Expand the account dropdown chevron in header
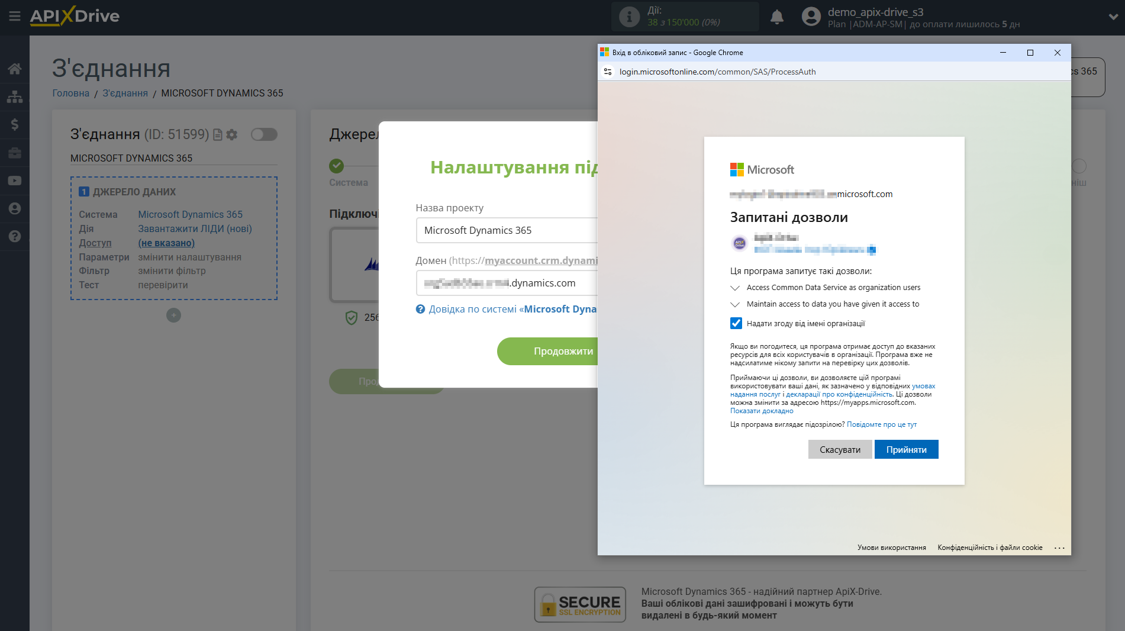The image size is (1125, 631). pyautogui.click(x=1113, y=17)
